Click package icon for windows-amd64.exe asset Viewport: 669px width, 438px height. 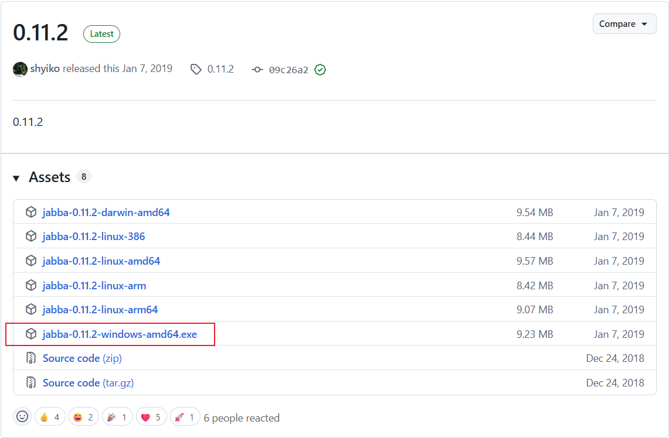(31, 334)
